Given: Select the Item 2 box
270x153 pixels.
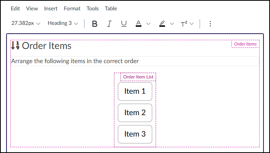Looking at the screenshot, I should (x=135, y=113).
